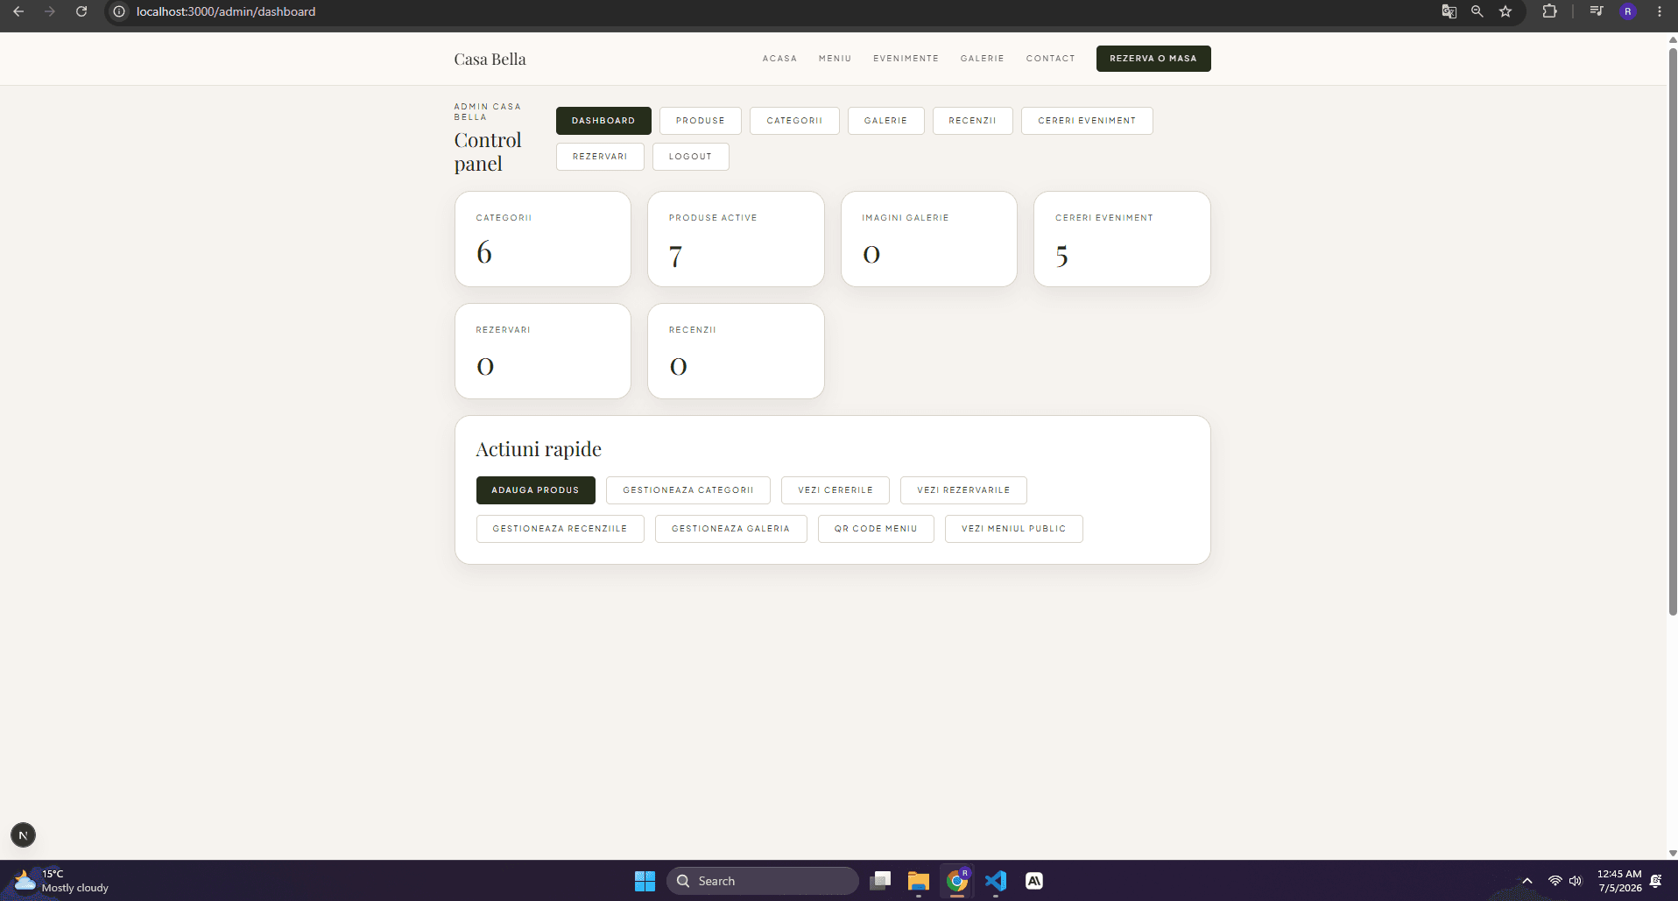The width and height of the screenshot is (1678, 901).
Task: Click Rezerva o masa button
Action: click(1153, 59)
